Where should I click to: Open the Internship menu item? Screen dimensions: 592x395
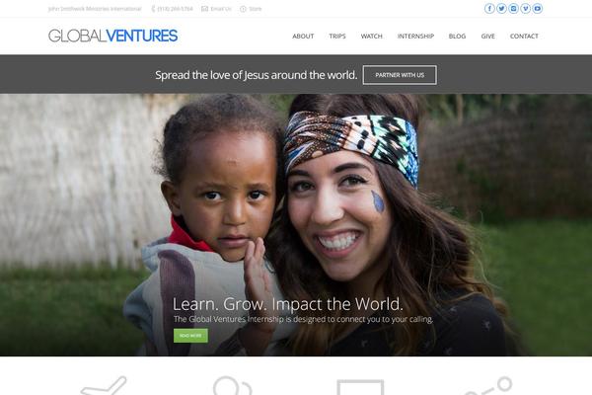click(415, 37)
